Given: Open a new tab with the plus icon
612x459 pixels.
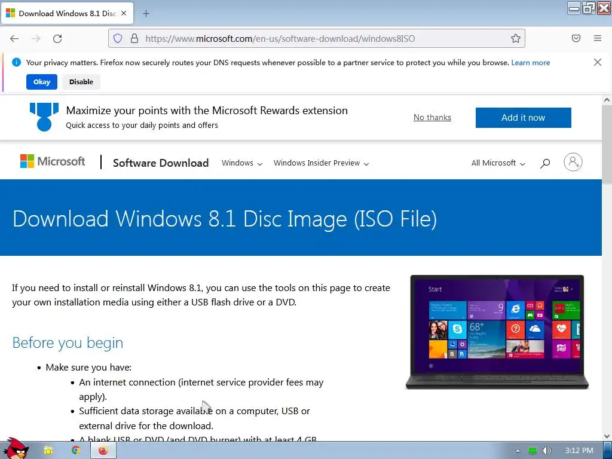Looking at the screenshot, I should tap(146, 14).
